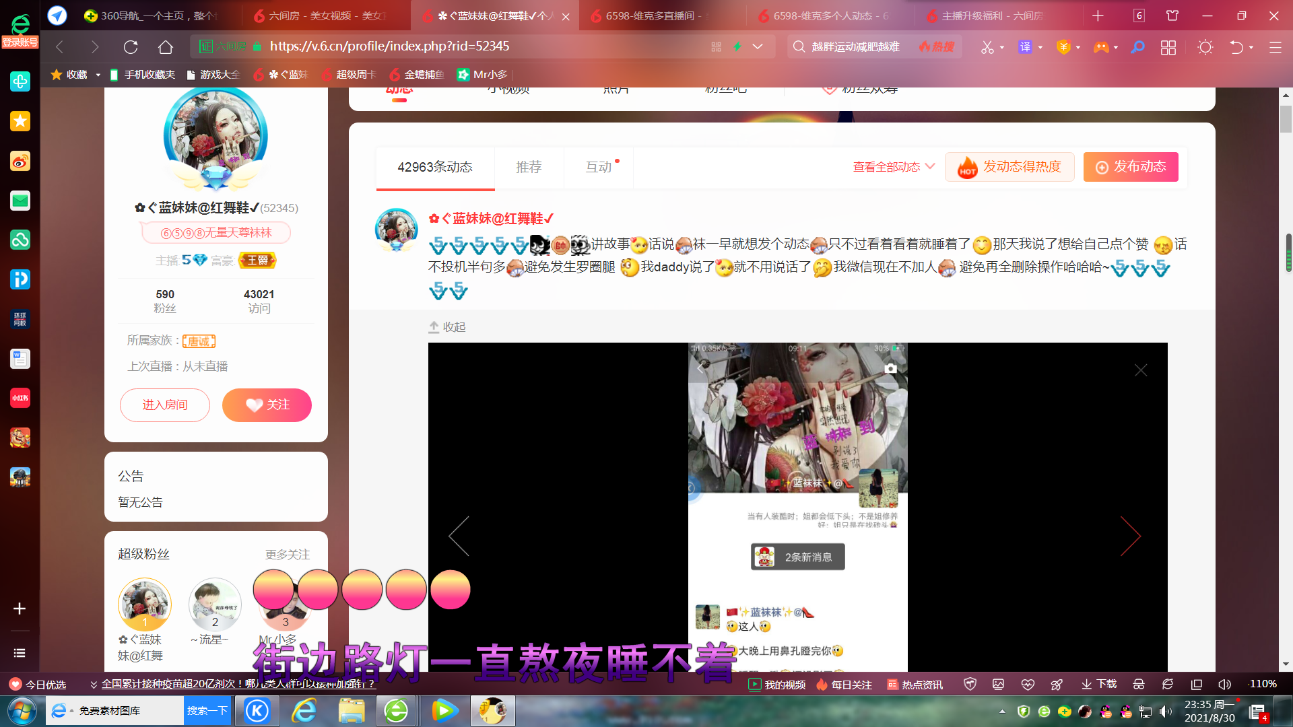1293x727 pixels.
Task: Click the search box 越胖运动减肥越难
Action: click(x=855, y=47)
